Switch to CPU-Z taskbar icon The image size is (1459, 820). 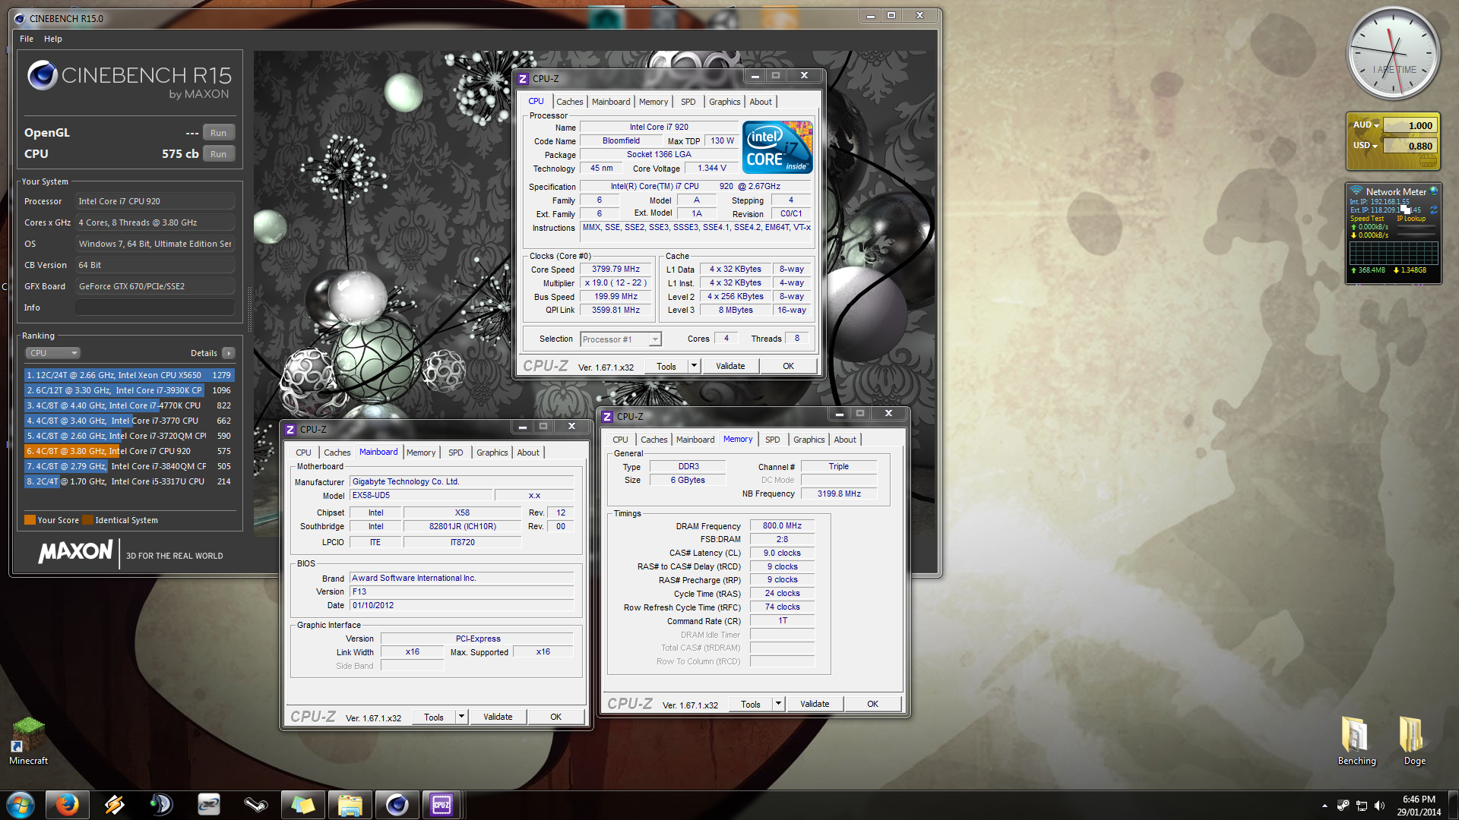coord(441,805)
